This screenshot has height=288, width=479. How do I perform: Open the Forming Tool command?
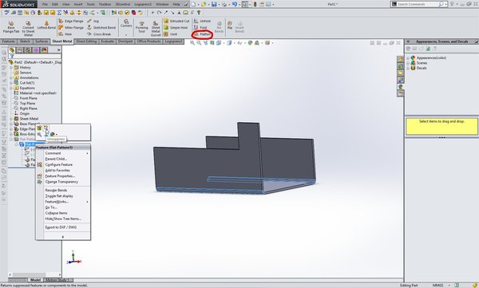click(x=141, y=27)
